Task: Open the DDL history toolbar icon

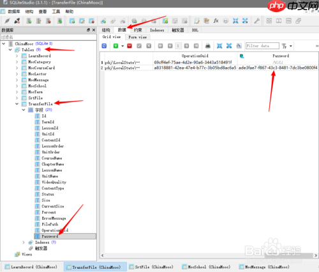Action: [206, 20]
